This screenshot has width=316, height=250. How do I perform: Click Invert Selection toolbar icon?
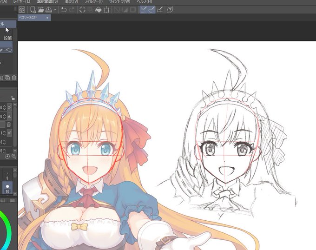pos(125,9)
